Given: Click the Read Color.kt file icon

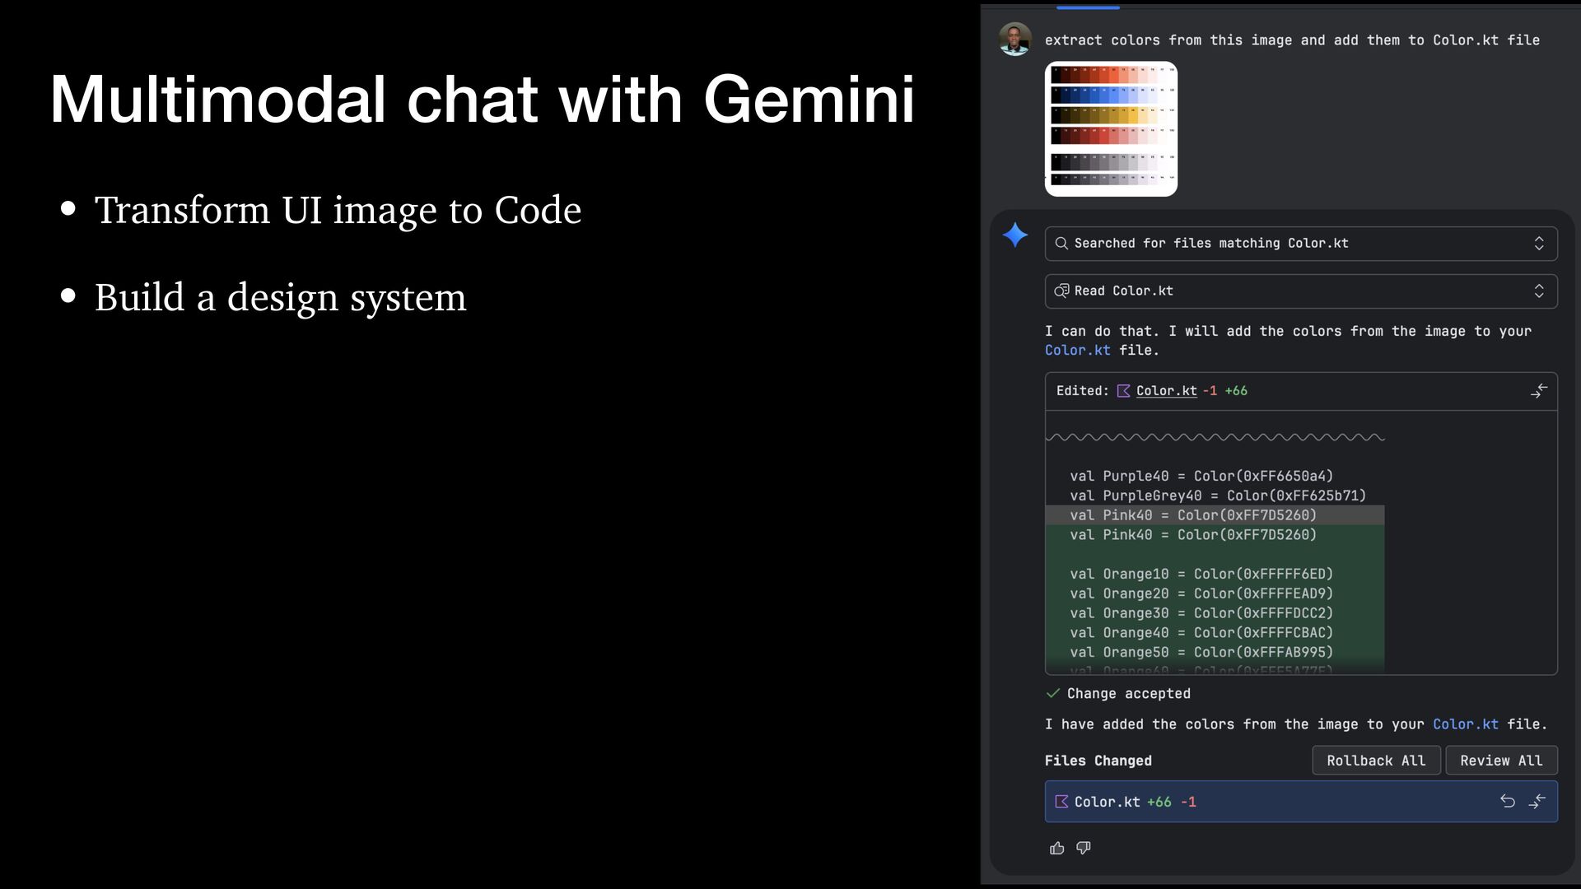Looking at the screenshot, I should (x=1061, y=291).
